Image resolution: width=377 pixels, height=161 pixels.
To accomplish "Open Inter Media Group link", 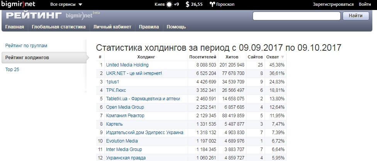I will coord(124,149).
